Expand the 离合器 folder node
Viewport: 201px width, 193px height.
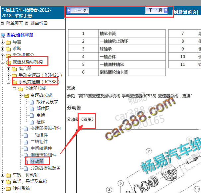pos(9,69)
